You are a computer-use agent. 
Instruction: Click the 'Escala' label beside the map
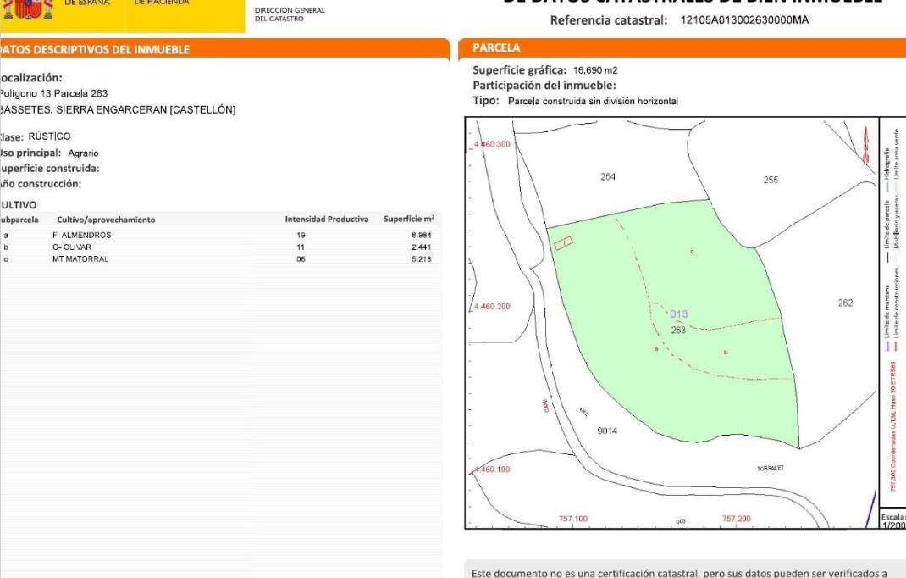[x=893, y=517]
